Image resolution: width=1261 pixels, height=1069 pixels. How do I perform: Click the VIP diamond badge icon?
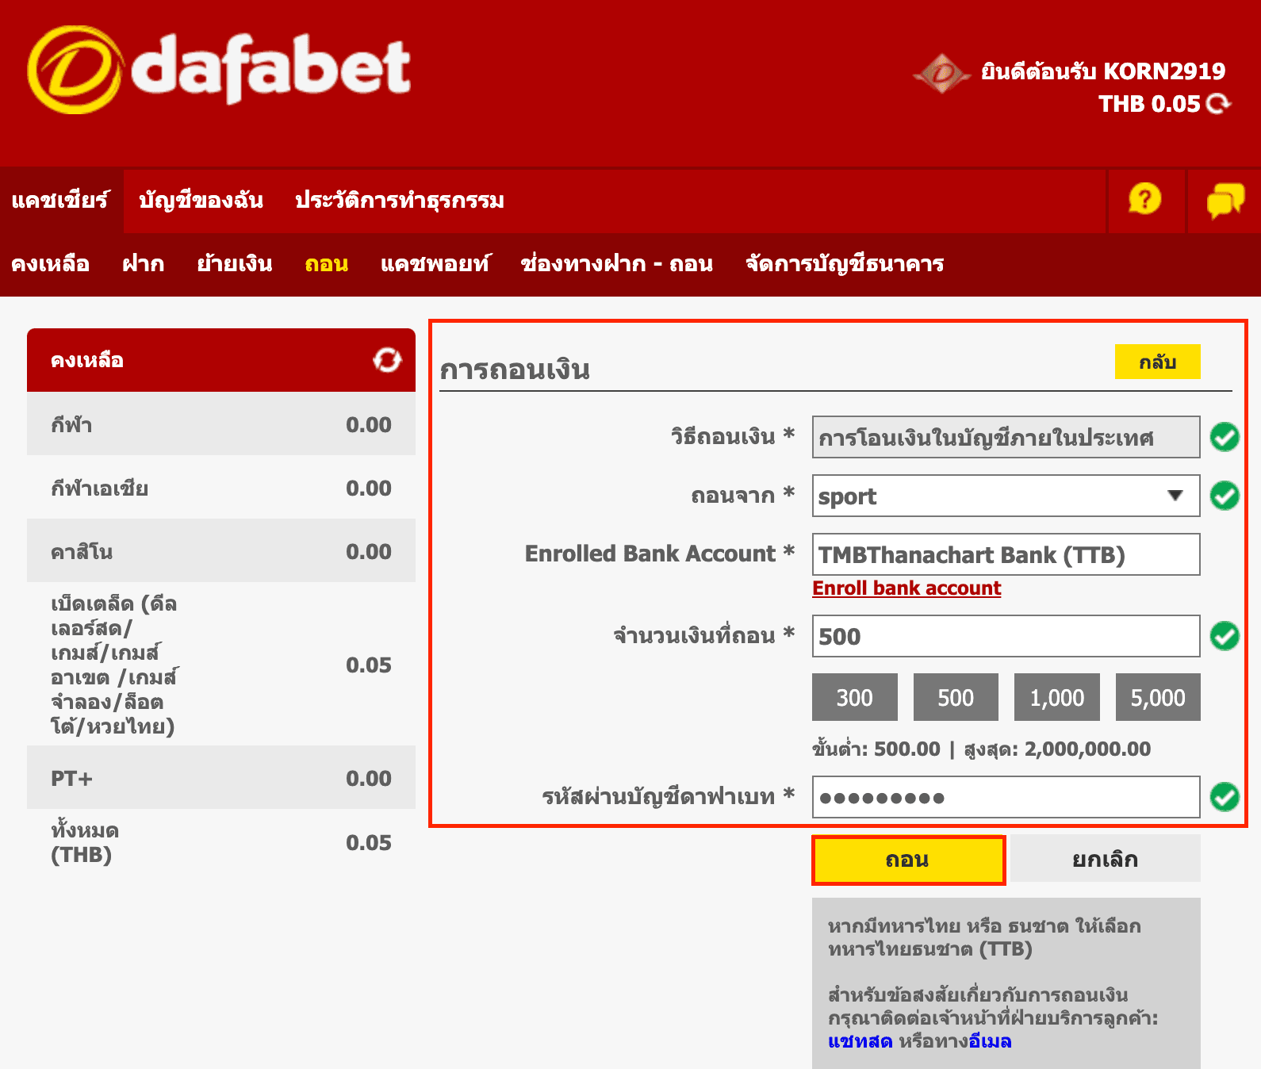pos(942,74)
